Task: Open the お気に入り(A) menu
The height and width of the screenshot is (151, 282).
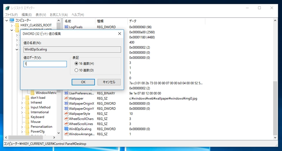Action: 59,15
